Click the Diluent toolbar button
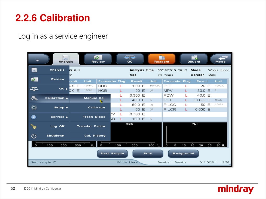 [194, 59]
